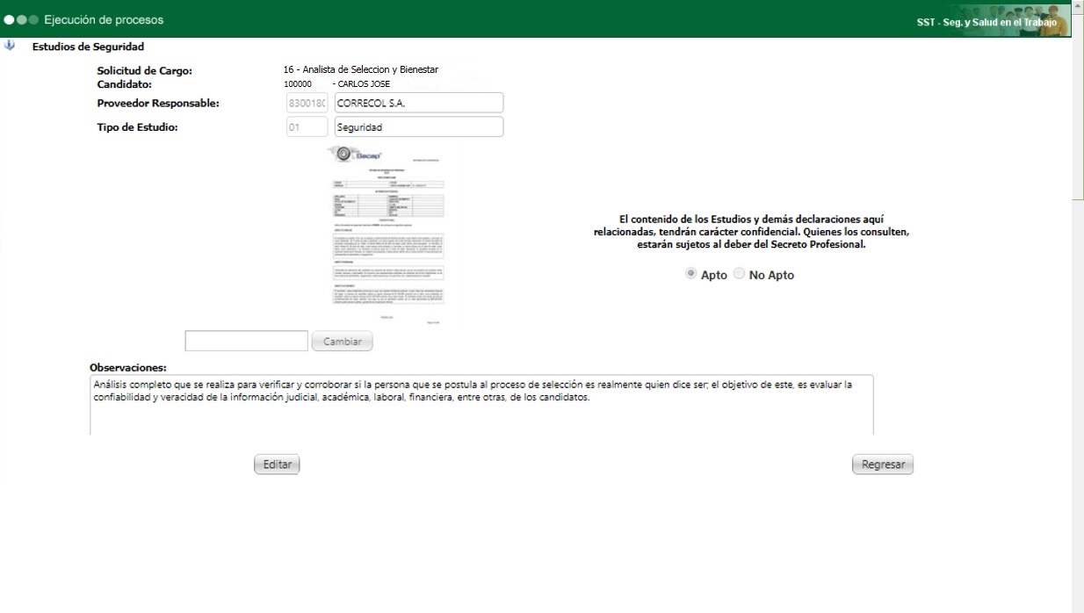Click the file name field beside Cambiar

coord(247,341)
